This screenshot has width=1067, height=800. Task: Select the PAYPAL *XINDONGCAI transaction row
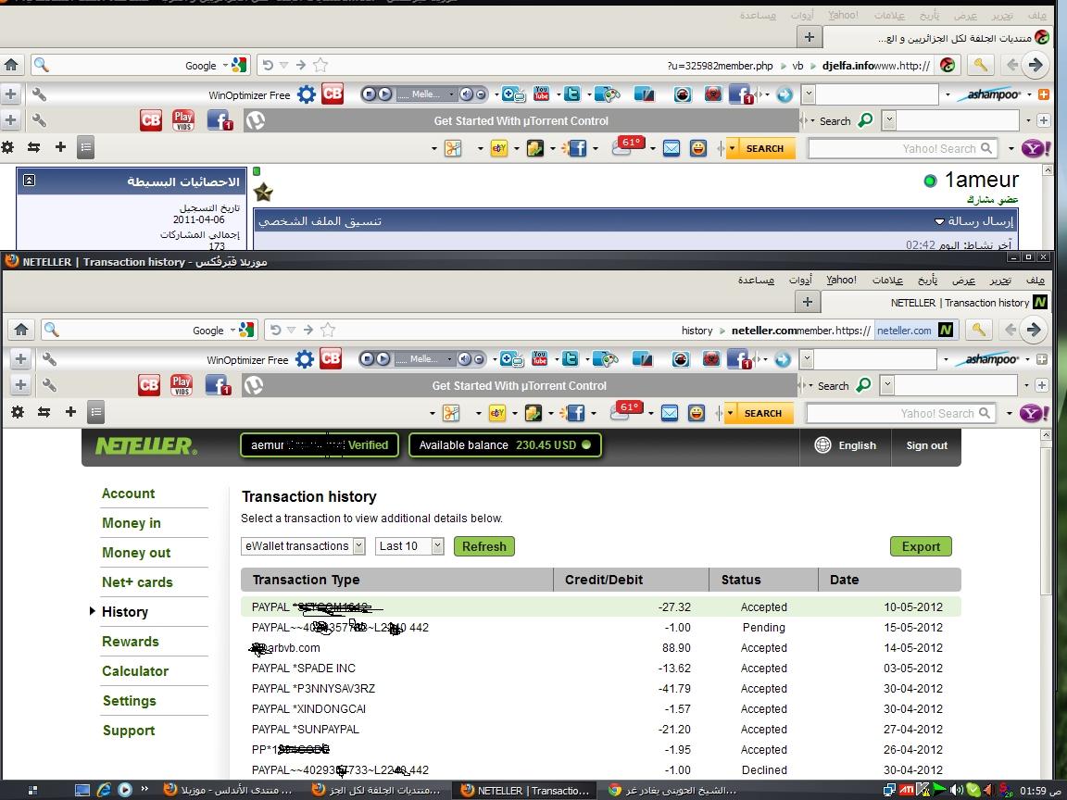coord(601,708)
